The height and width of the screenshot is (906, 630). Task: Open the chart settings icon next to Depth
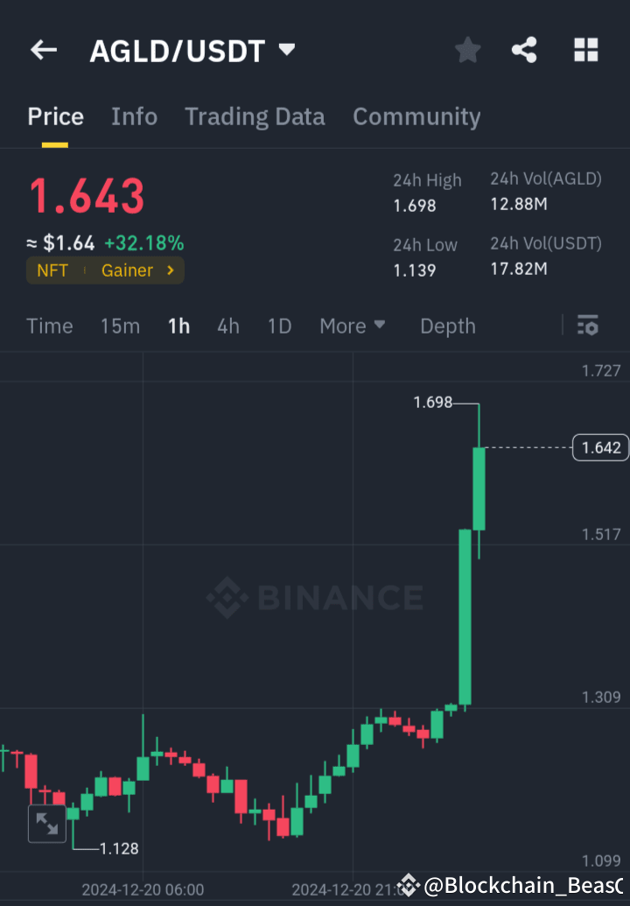click(587, 326)
